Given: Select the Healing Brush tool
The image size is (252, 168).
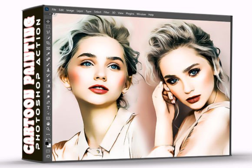Looking at the screenshot, I should tap(48, 59).
